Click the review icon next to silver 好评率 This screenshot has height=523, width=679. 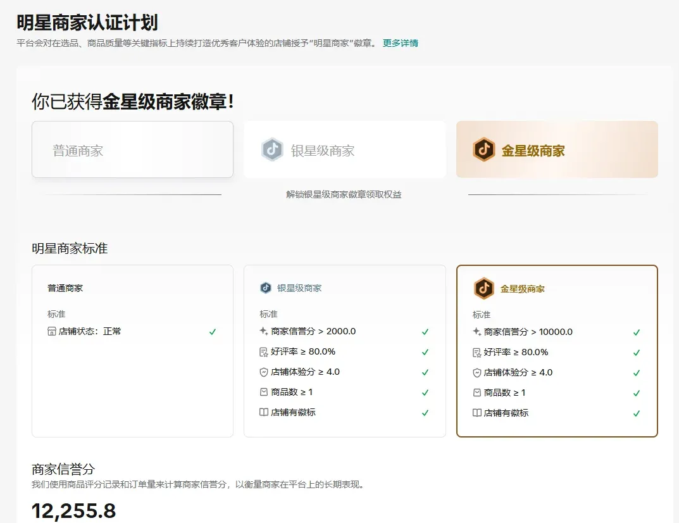point(263,352)
